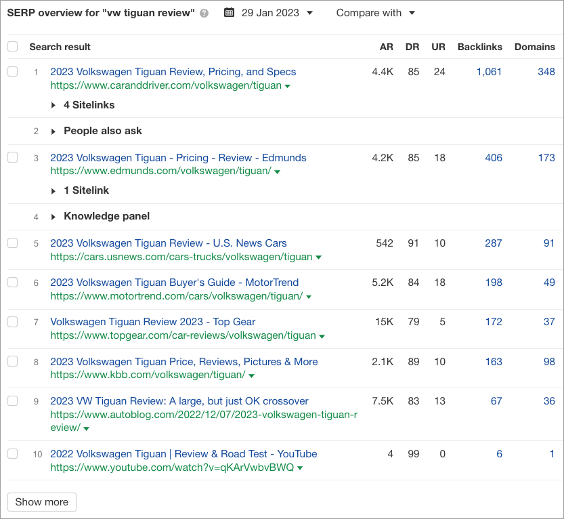Check the MotorTrend result checkbox
564x519 pixels.
(x=13, y=282)
